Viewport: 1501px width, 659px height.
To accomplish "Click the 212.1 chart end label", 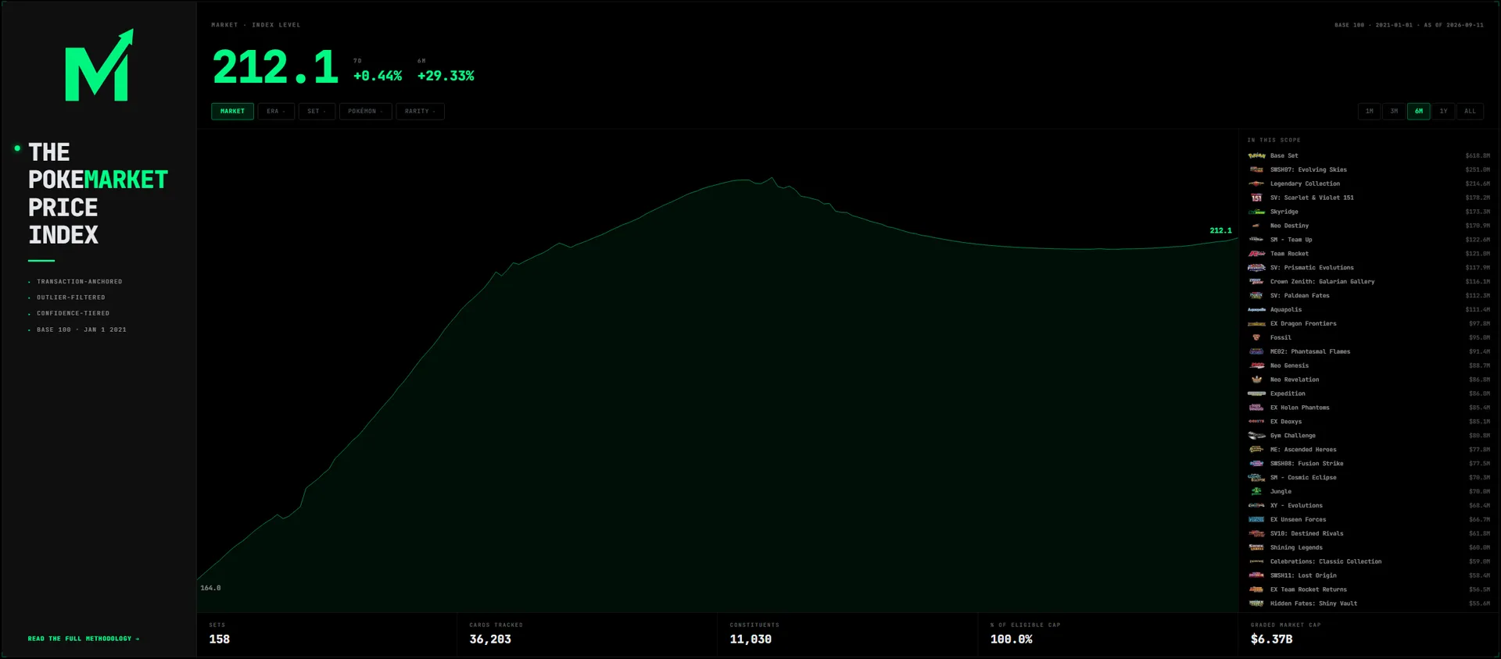I will click(x=1220, y=231).
